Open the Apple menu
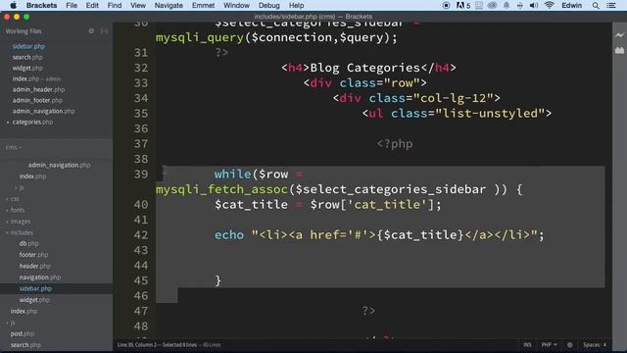Image resolution: width=627 pixels, height=353 pixels. (13, 6)
